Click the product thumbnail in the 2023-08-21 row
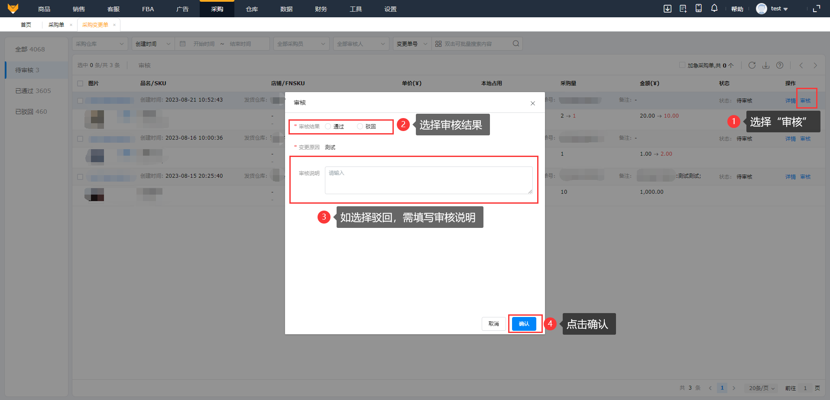 (x=94, y=119)
